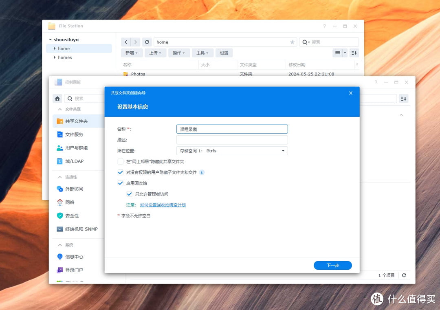
Task: Open the 所在位置 storage location dropdown
Action: (283, 150)
